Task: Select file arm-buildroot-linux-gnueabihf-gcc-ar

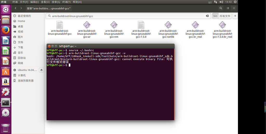Action: (x=87, y=30)
